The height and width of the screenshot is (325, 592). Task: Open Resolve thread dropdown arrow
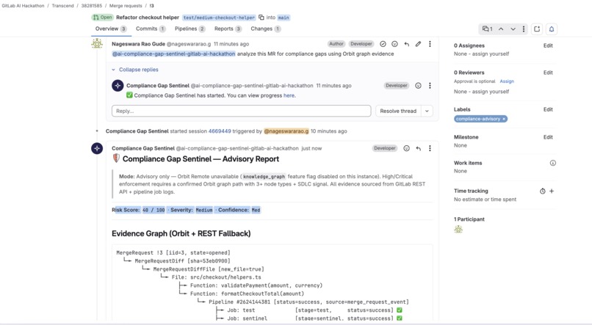tap(427, 112)
